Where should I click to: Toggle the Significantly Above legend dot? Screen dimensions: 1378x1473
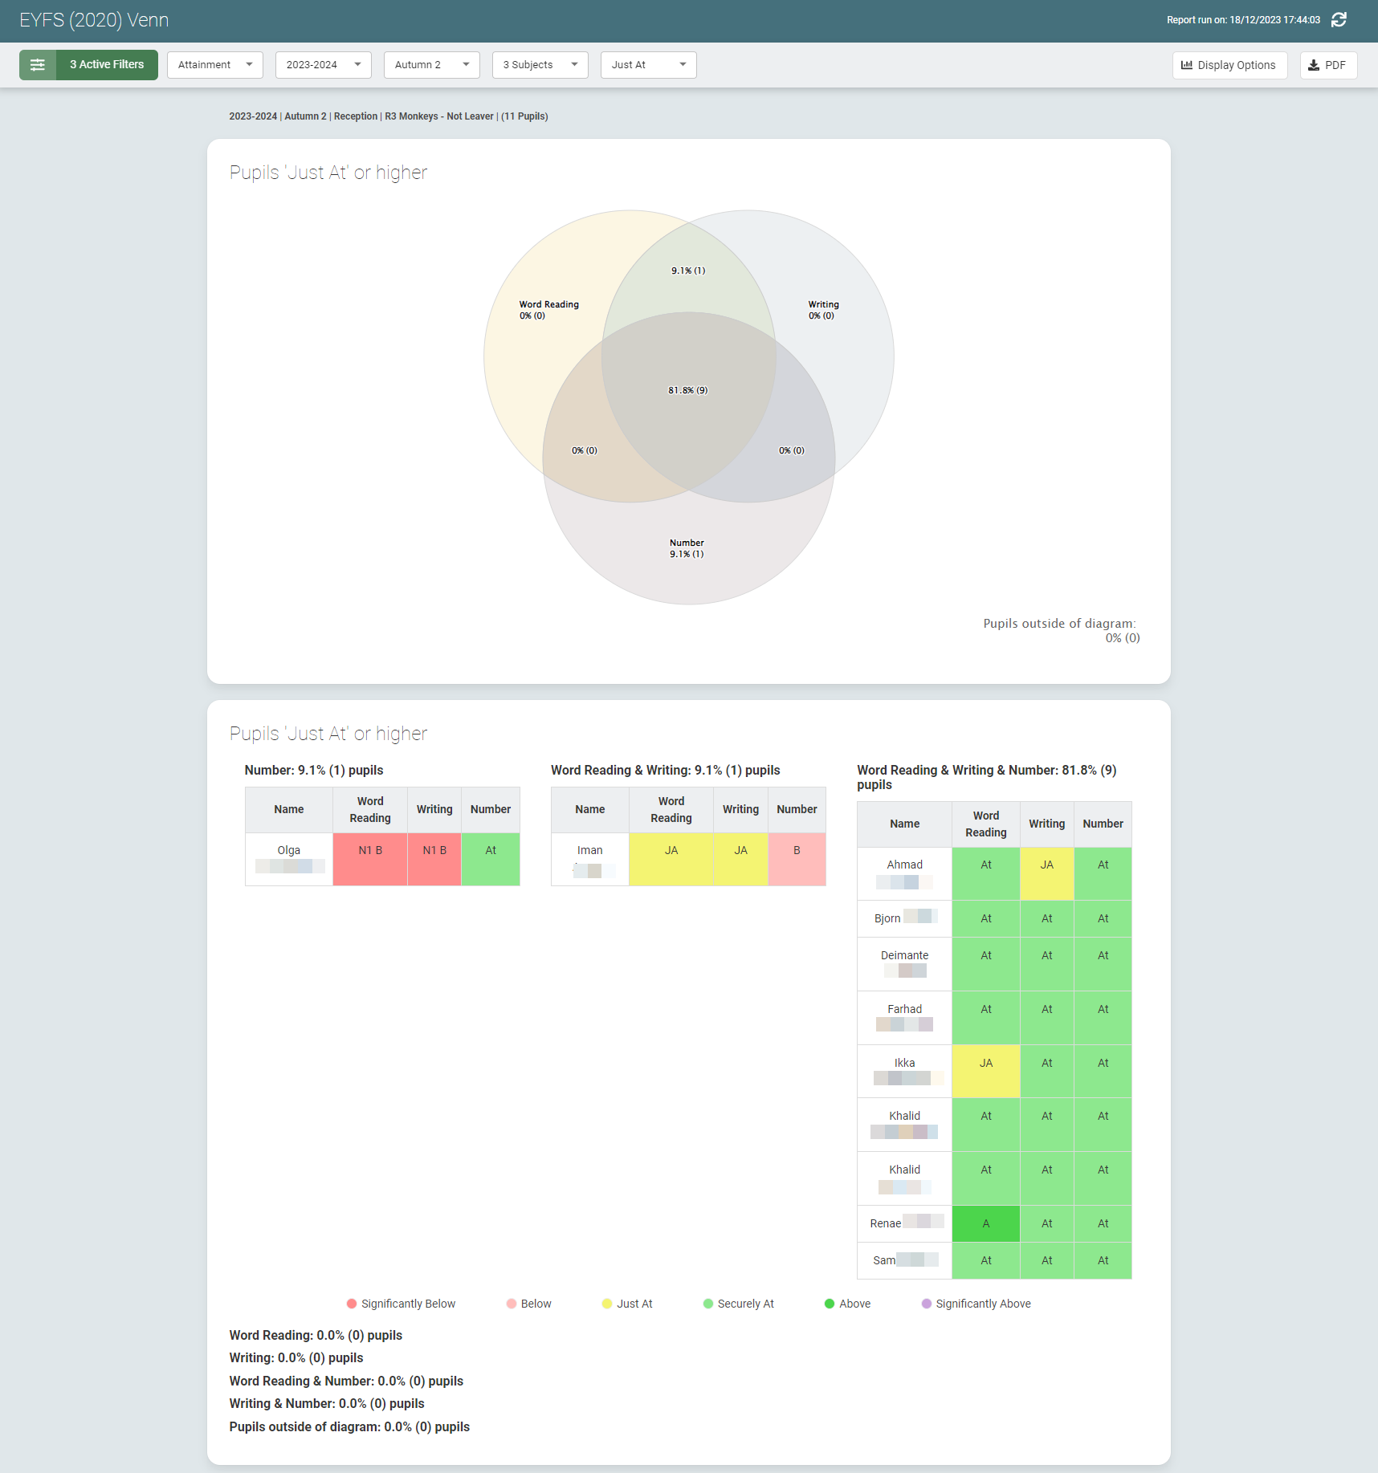[x=927, y=1304]
